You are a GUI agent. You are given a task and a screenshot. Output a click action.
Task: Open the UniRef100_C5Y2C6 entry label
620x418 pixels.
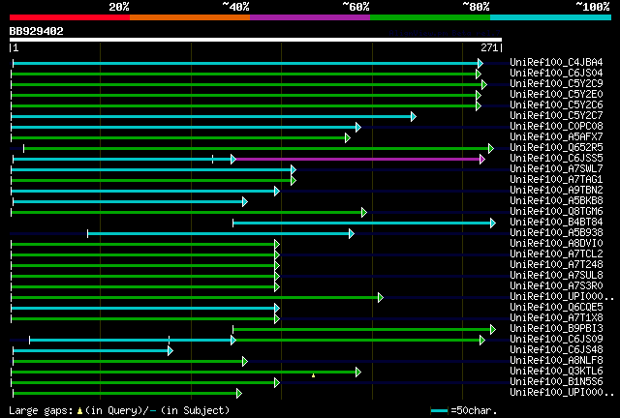pos(556,105)
